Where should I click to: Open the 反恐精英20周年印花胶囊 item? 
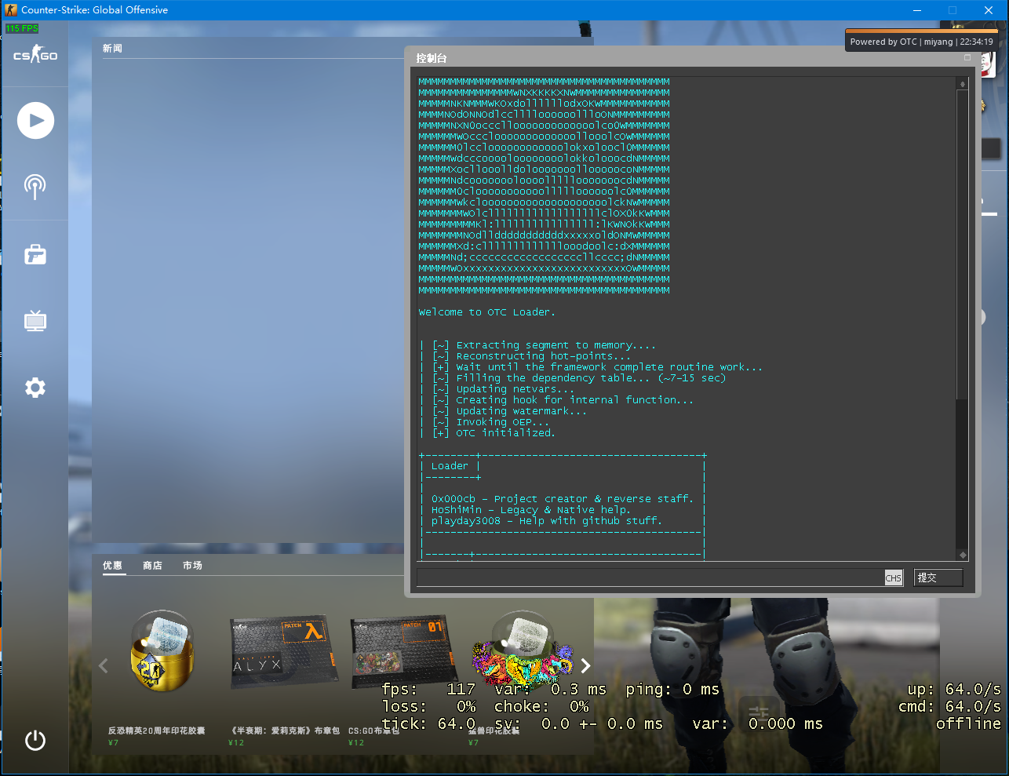tap(162, 651)
